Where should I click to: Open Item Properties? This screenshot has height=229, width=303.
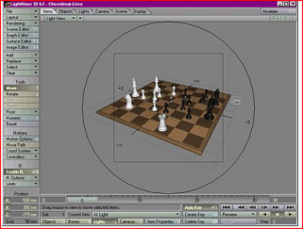click(x=163, y=221)
